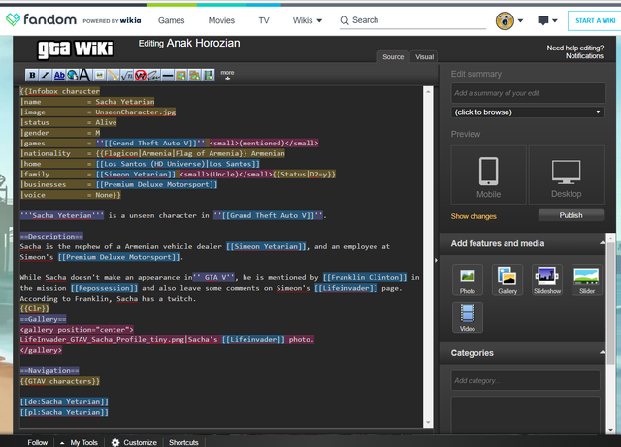The image size is (621, 447).
Task: Insert a media file link with the trumpet icon
Action: [113, 76]
